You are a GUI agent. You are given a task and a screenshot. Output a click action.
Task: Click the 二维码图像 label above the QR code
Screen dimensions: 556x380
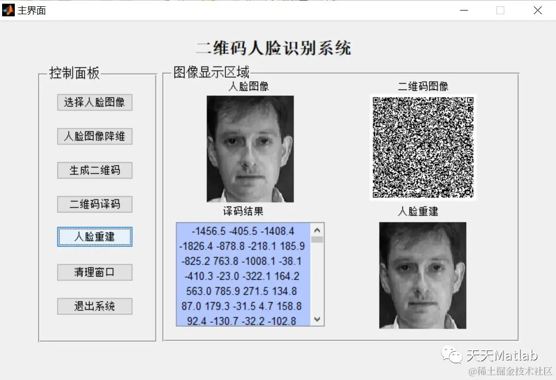pyautogui.click(x=423, y=86)
